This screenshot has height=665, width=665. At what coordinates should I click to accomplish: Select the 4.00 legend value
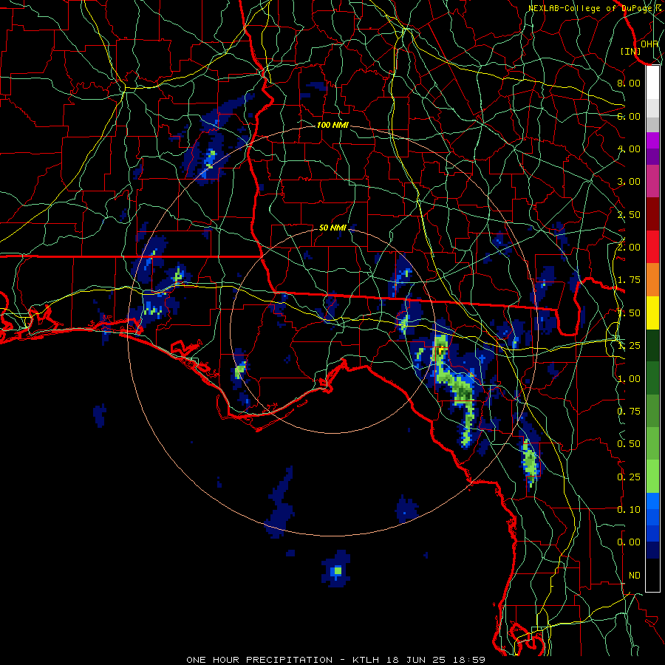pos(629,149)
